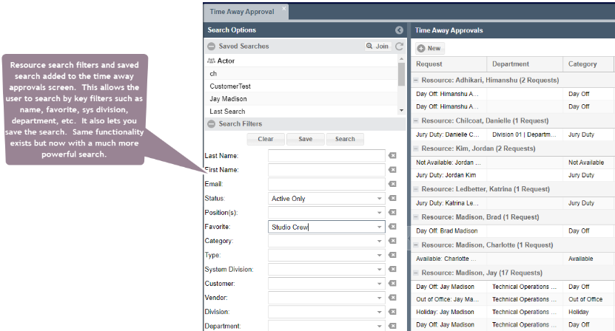This screenshot has height=331, width=615.
Task: Click into the Email field
Action: pyautogui.click(x=326, y=184)
